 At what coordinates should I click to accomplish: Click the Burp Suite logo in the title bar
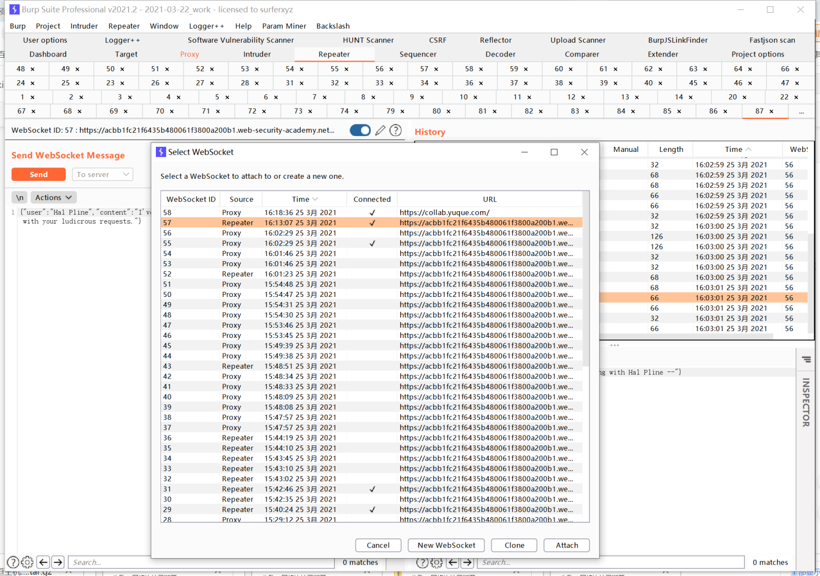point(15,10)
